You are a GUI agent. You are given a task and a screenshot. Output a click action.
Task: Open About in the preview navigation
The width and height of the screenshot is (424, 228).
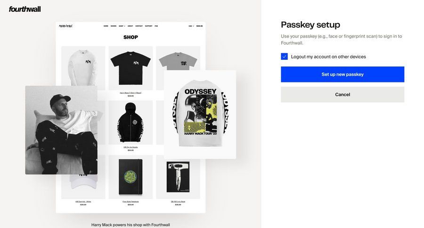(130, 26)
